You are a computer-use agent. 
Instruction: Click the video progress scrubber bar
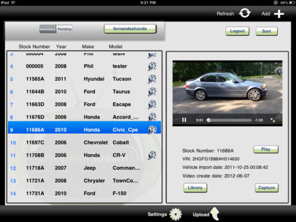(229, 120)
